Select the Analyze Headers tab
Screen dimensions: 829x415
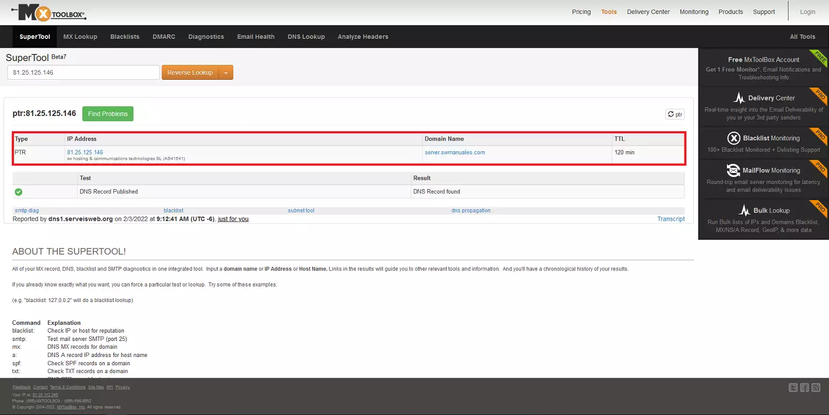(x=363, y=37)
